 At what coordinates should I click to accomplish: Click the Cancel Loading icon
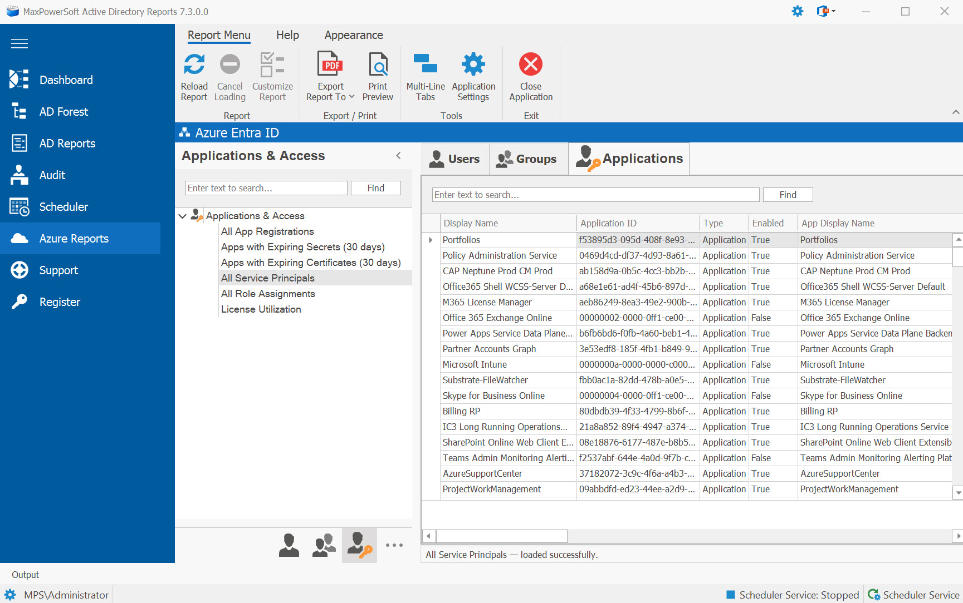[229, 64]
